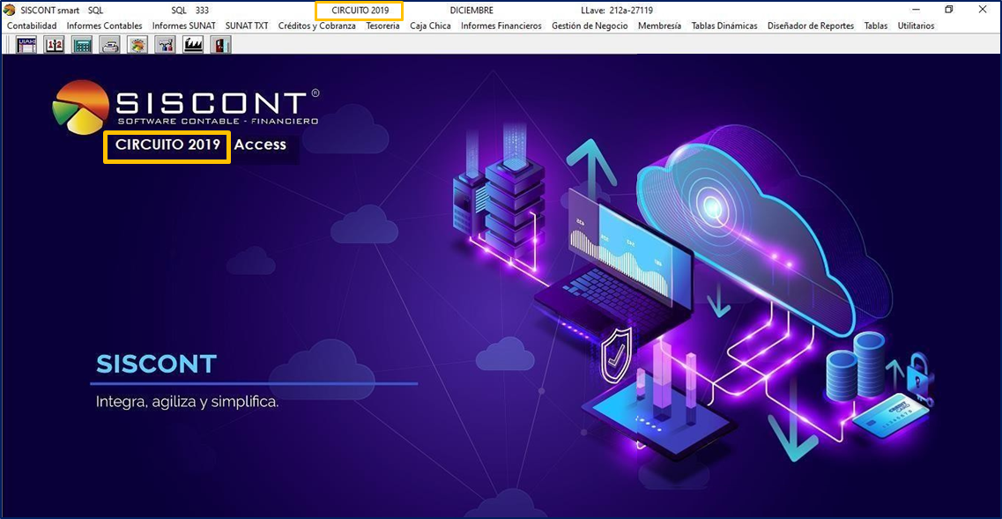Open the Informes SUNAT menu
This screenshot has width=1002, height=519.
click(184, 26)
